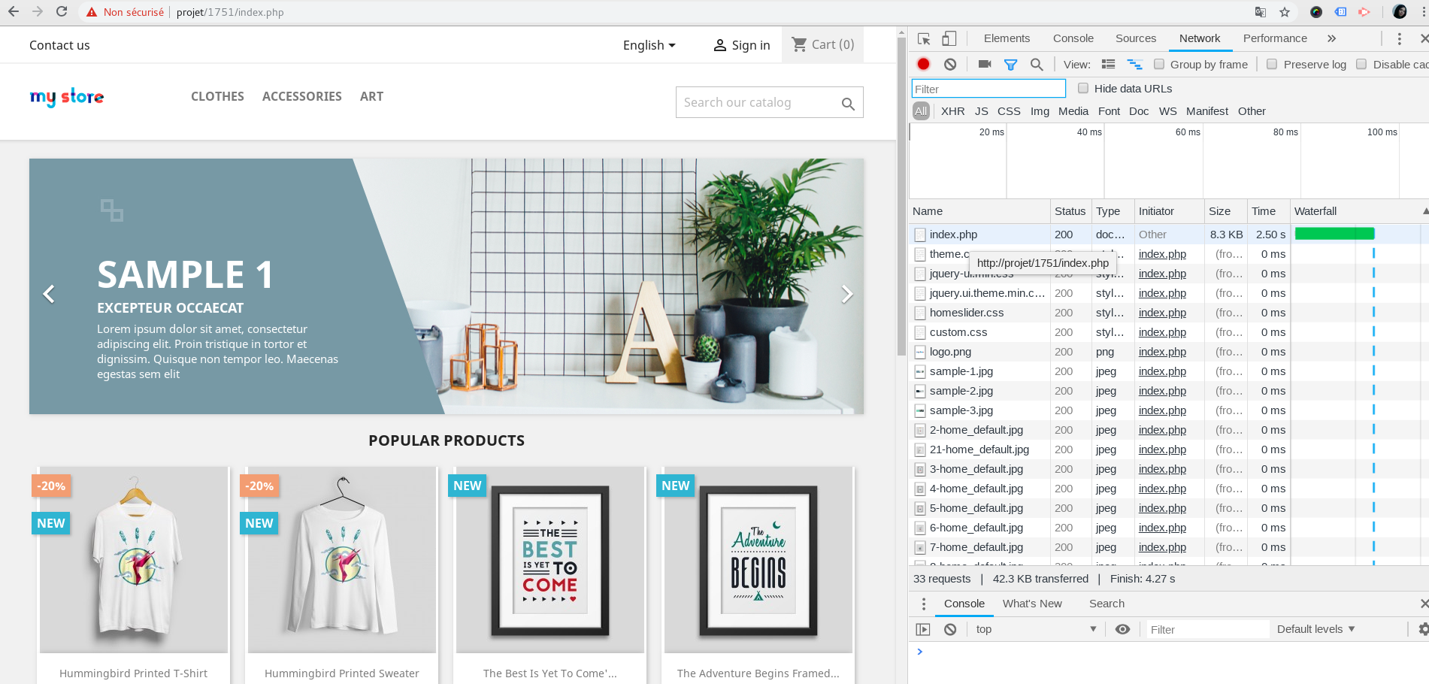Go to next slide in carousel
Image resolution: width=1429 pixels, height=684 pixels.
(846, 294)
